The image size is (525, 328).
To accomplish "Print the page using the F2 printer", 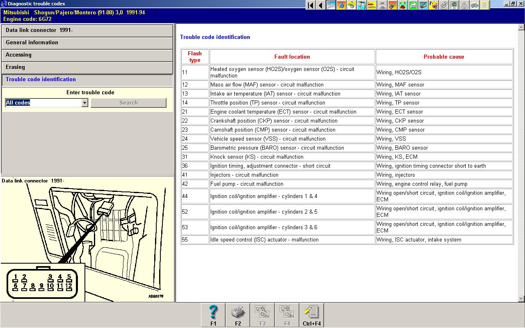I will (x=238, y=315).
